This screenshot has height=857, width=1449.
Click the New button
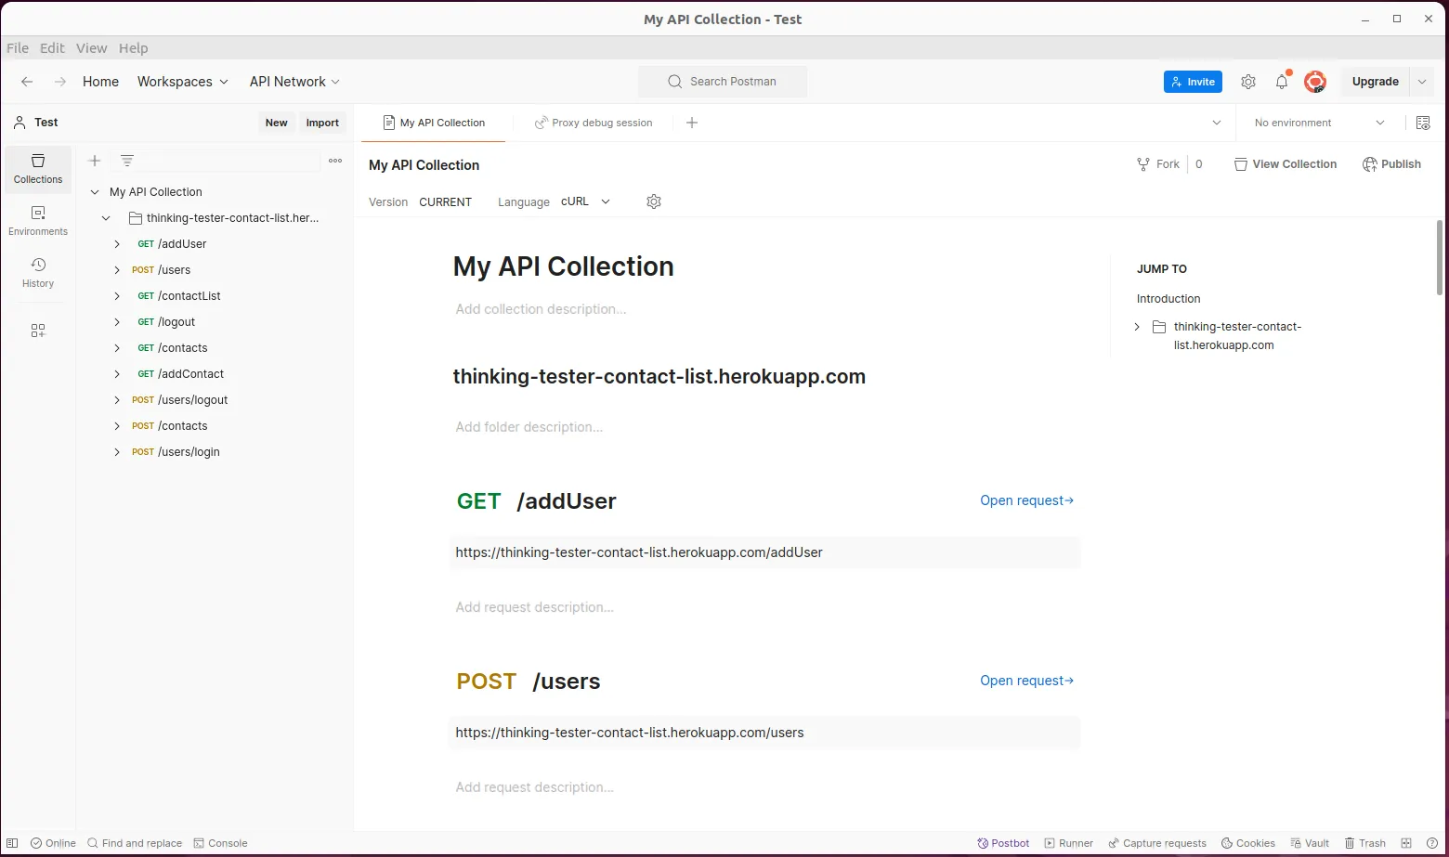click(x=277, y=123)
